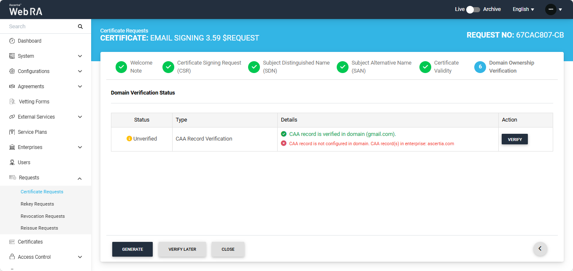Toggle the Live/Archive switch

coord(473,9)
